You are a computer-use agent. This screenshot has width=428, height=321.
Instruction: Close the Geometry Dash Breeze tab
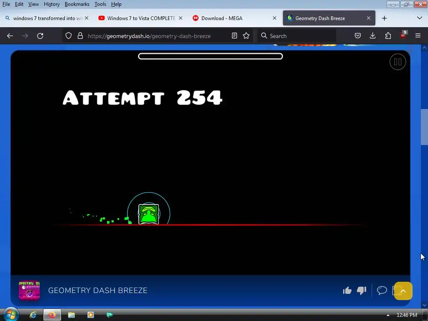pos(369,18)
